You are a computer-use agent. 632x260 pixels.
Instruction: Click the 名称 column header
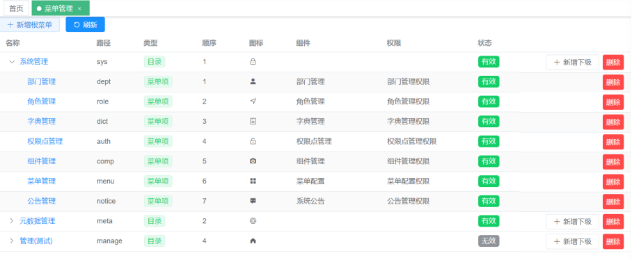tap(13, 43)
